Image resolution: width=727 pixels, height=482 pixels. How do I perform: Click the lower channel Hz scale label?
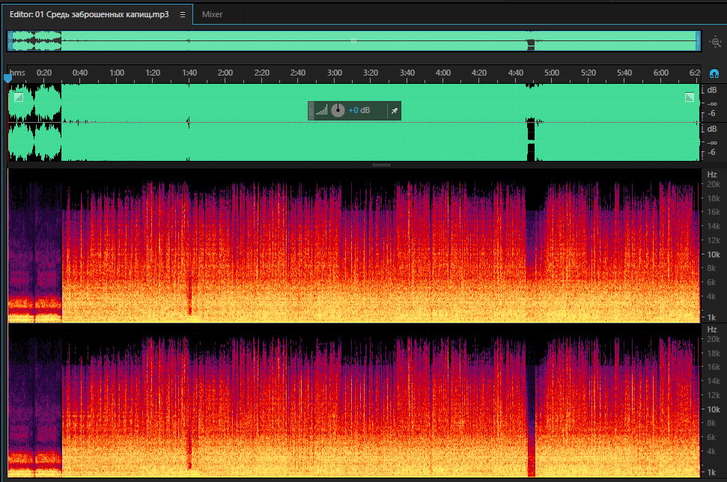[x=712, y=329]
